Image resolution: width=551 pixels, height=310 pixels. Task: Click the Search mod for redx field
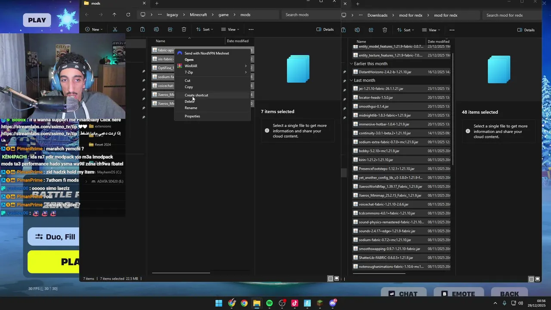[x=511, y=15]
